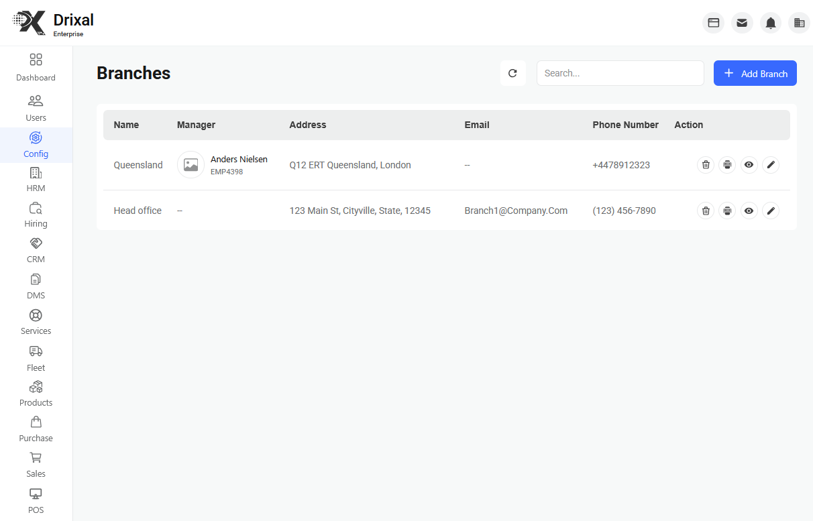Open the Services module from the sidebar

(x=36, y=321)
